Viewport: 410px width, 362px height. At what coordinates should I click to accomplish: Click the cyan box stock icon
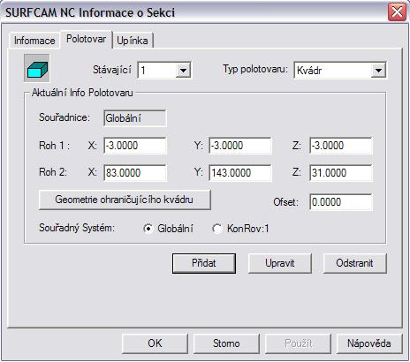tap(37, 68)
